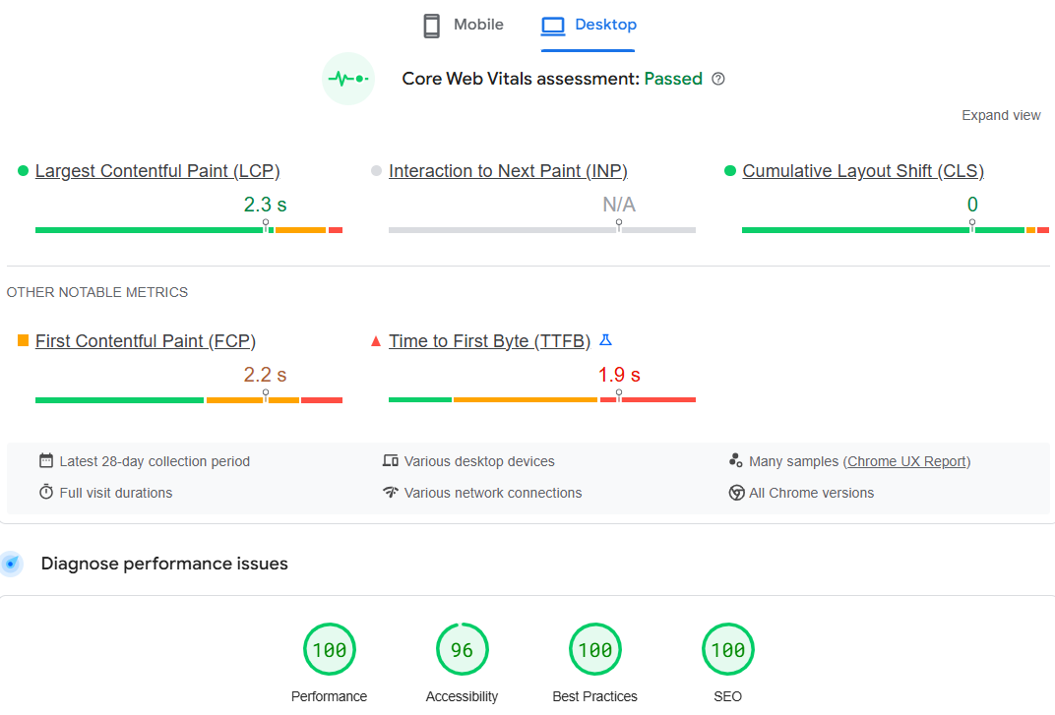
Task: Open Largest Contentful Paint (LCP) link
Action: (x=157, y=171)
